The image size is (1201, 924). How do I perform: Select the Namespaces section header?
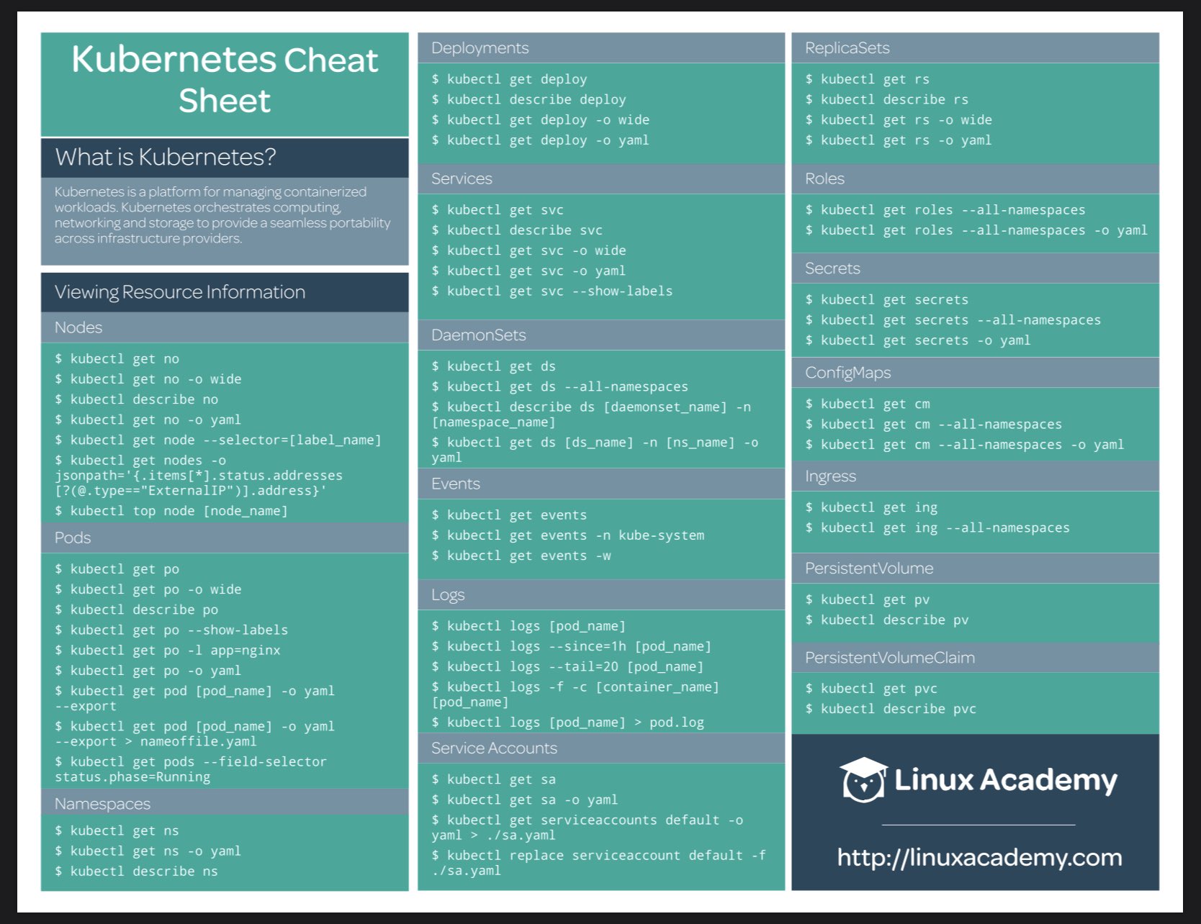point(225,803)
